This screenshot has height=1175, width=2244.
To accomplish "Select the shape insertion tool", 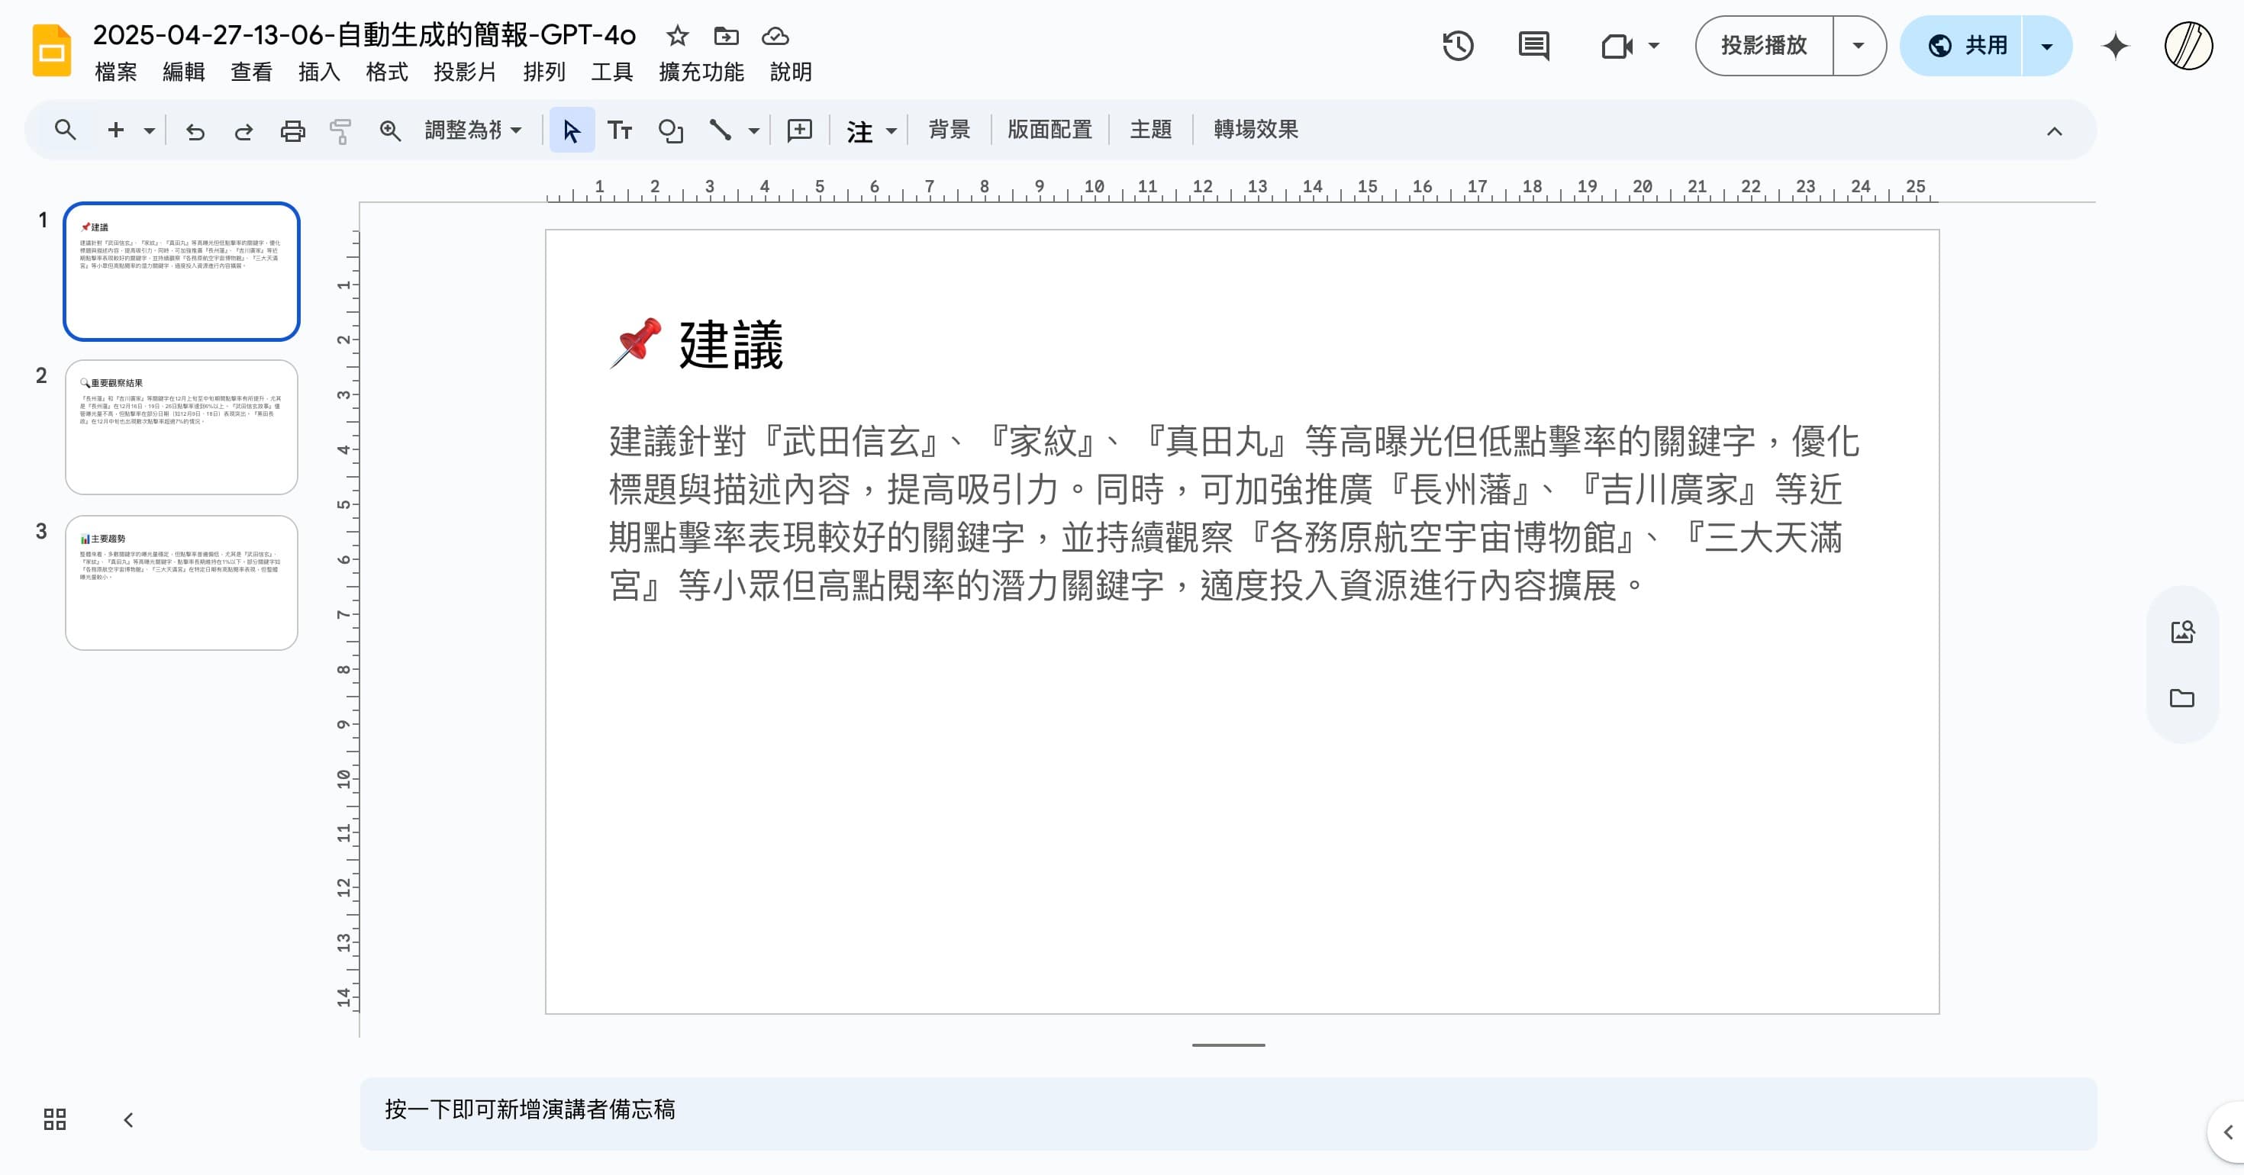I will pyautogui.click(x=670, y=129).
